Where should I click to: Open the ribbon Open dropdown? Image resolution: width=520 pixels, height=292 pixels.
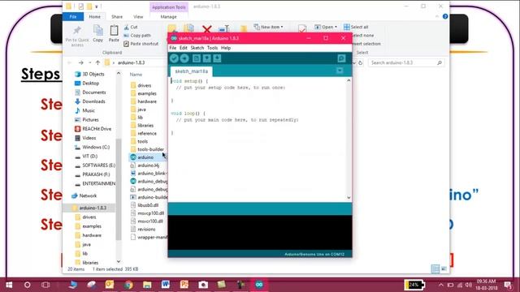pyautogui.click(x=326, y=27)
